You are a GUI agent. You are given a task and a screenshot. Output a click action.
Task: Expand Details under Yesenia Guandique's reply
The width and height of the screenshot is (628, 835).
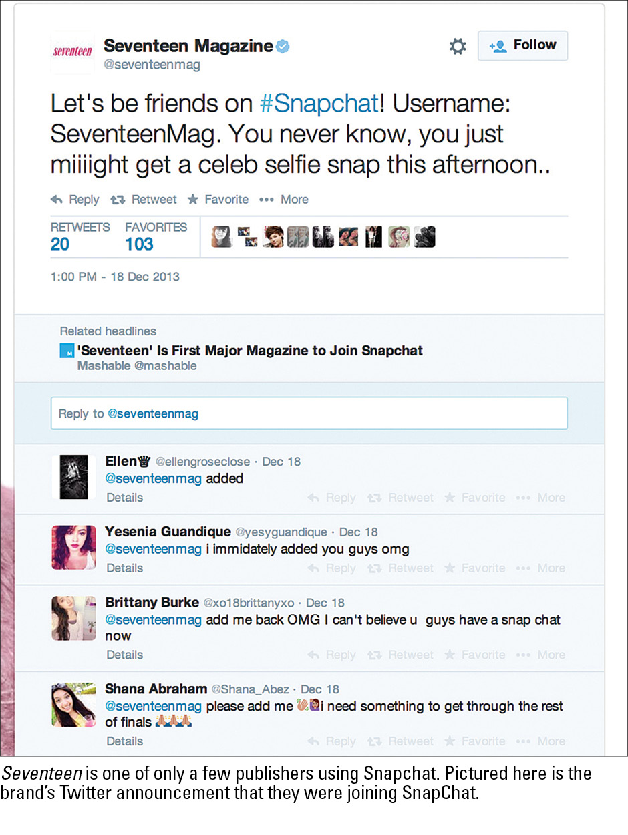125,568
